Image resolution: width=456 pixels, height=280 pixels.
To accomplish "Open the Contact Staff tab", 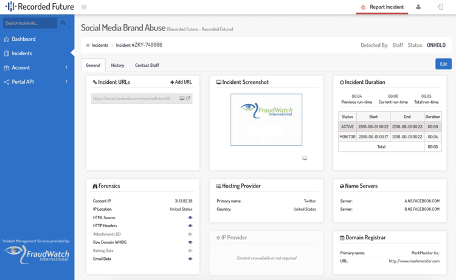I will [x=147, y=65].
